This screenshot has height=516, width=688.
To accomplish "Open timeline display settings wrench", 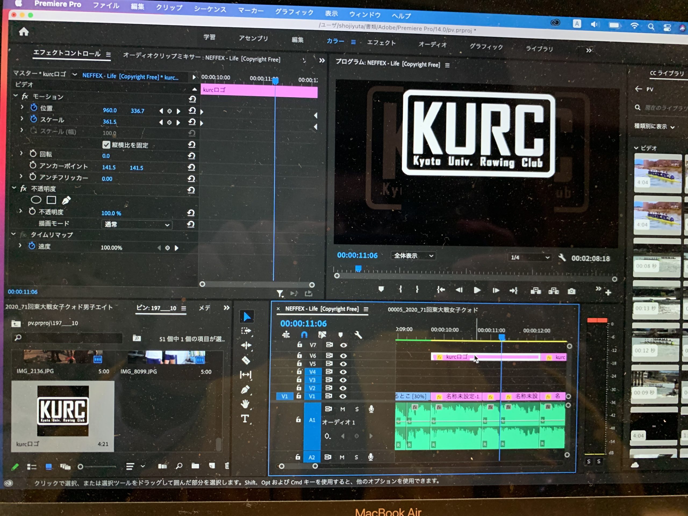I will tap(358, 335).
